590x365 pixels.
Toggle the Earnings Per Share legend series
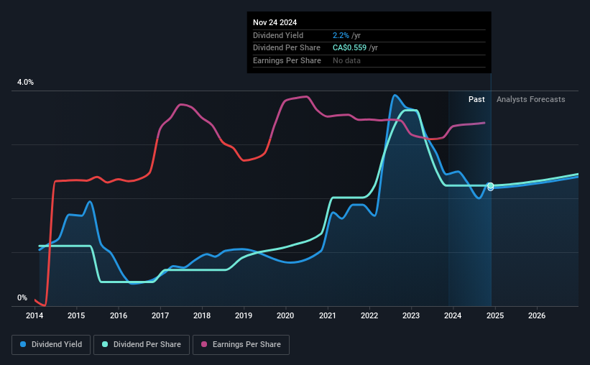(241, 345)
